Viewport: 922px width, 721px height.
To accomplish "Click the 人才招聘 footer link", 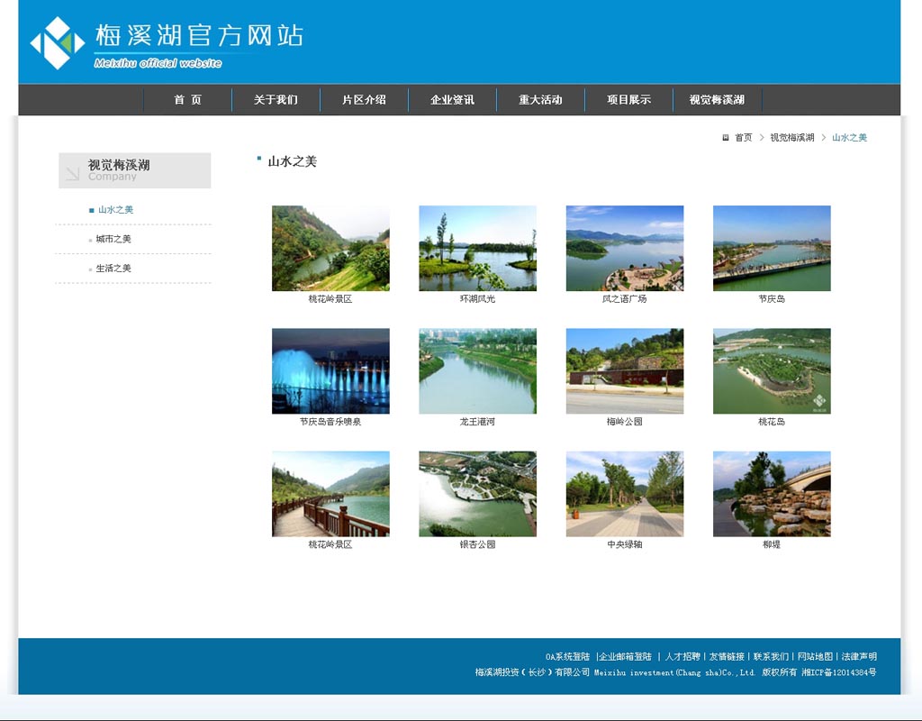I will (x=683, y=655).
